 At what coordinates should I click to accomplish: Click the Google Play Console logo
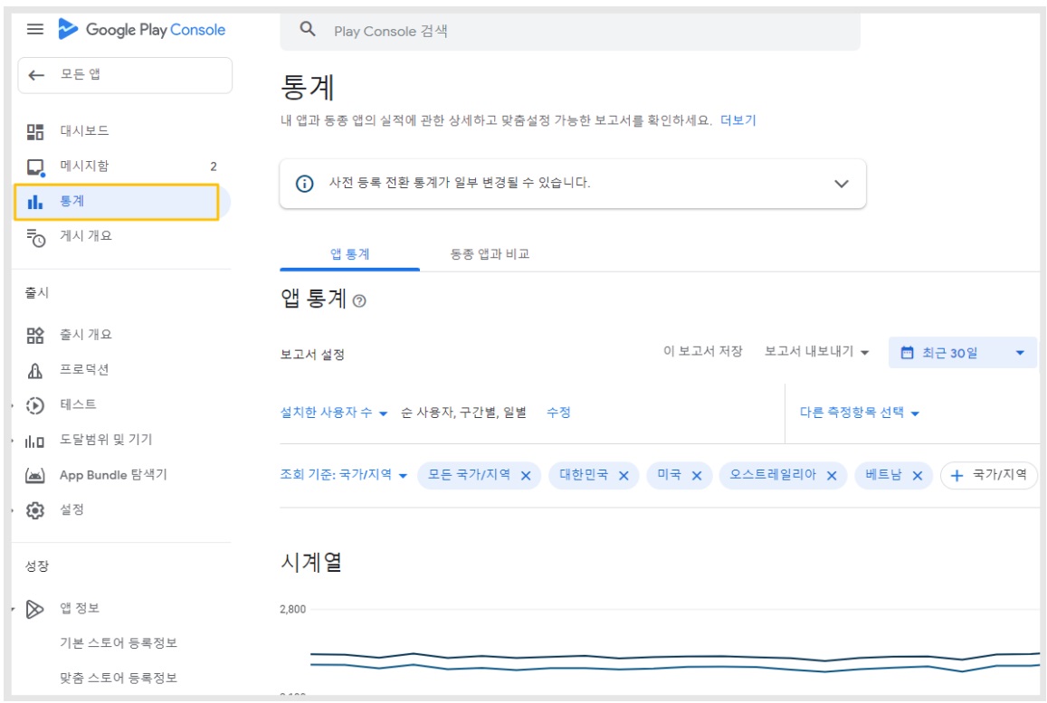(141, 29)
